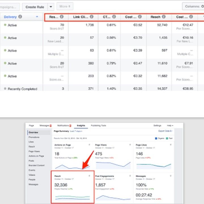The image size is (204, 204).
Task: Click Notifications tab red badge
Action: (70, 126)
